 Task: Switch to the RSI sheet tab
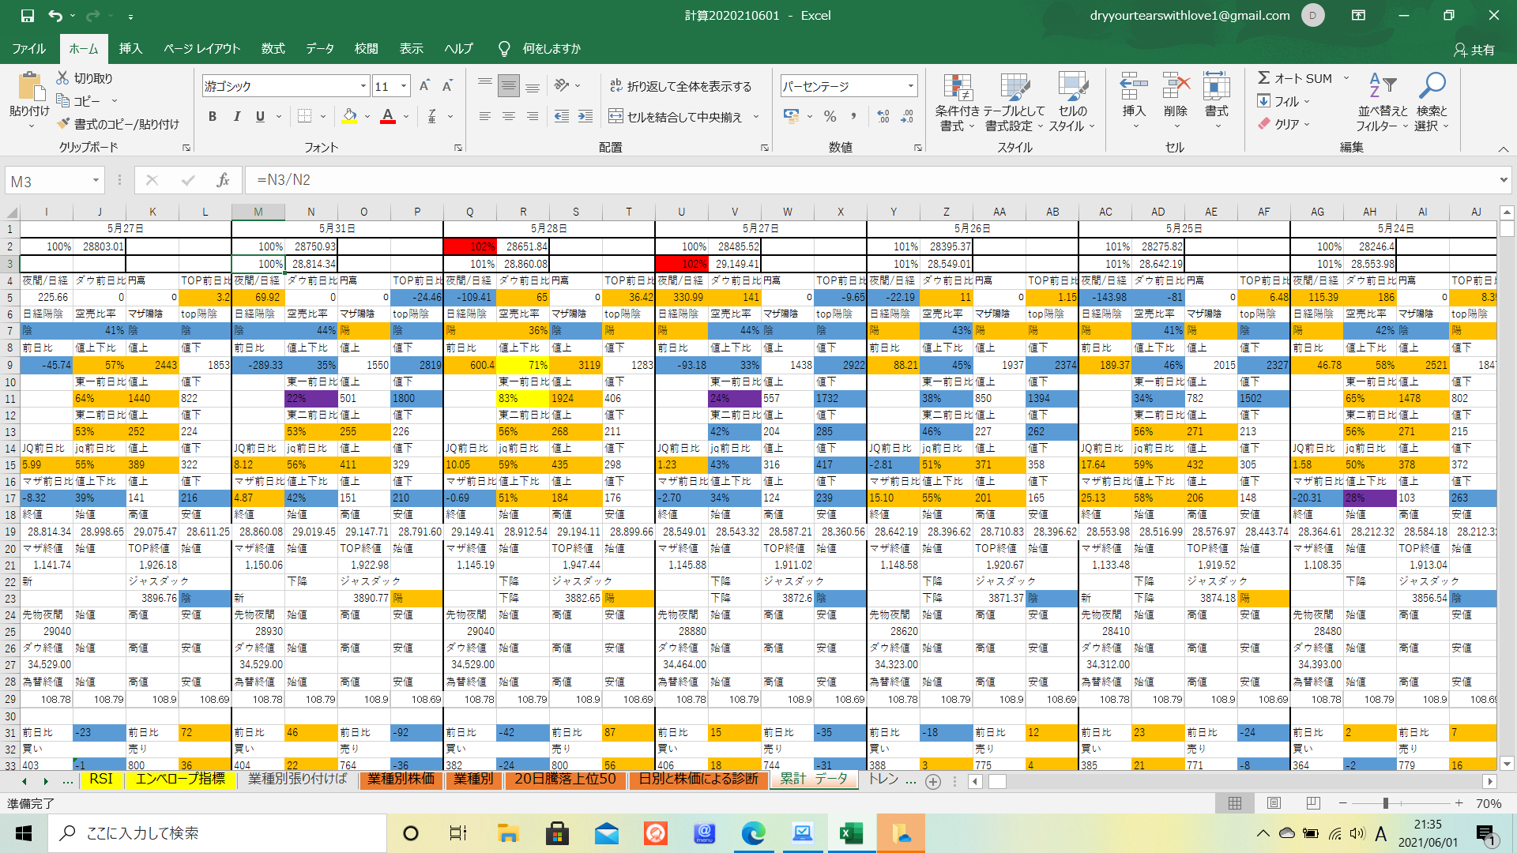click(x=101, y=780)
